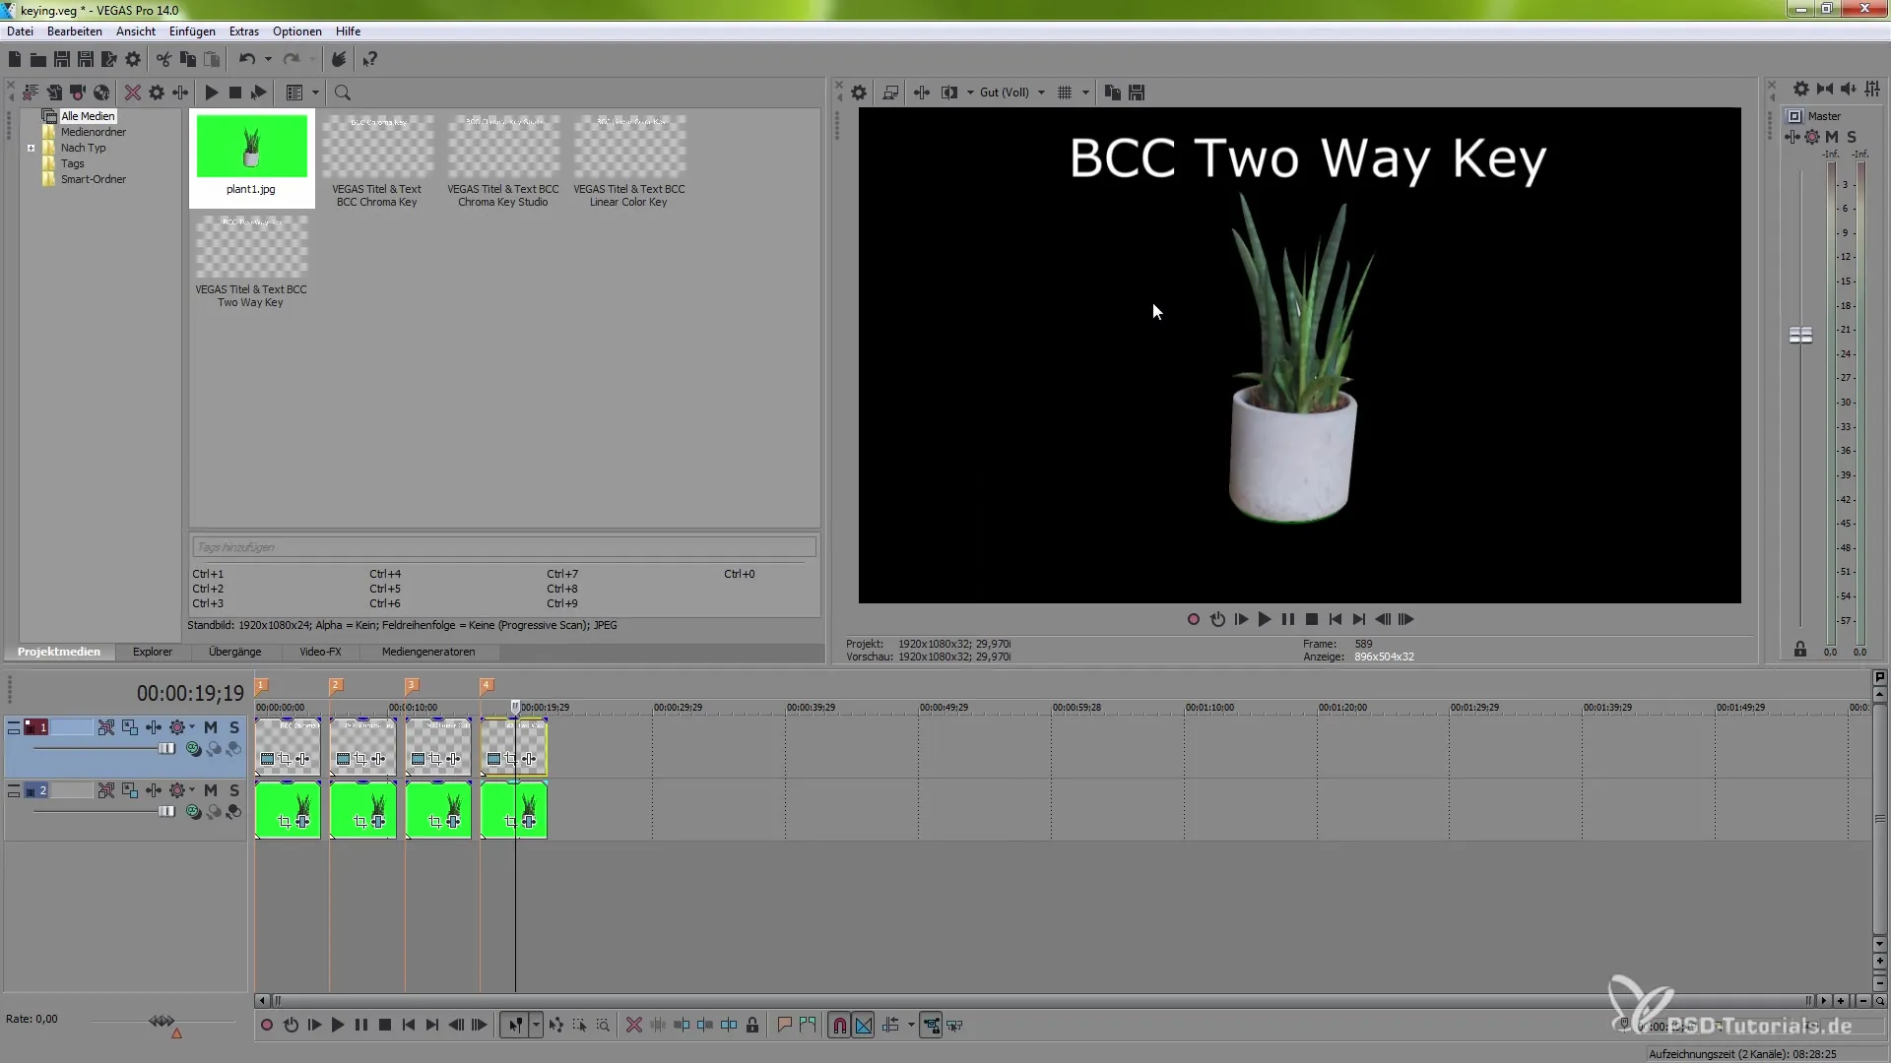Open preview window properties gear

point(859,93)
